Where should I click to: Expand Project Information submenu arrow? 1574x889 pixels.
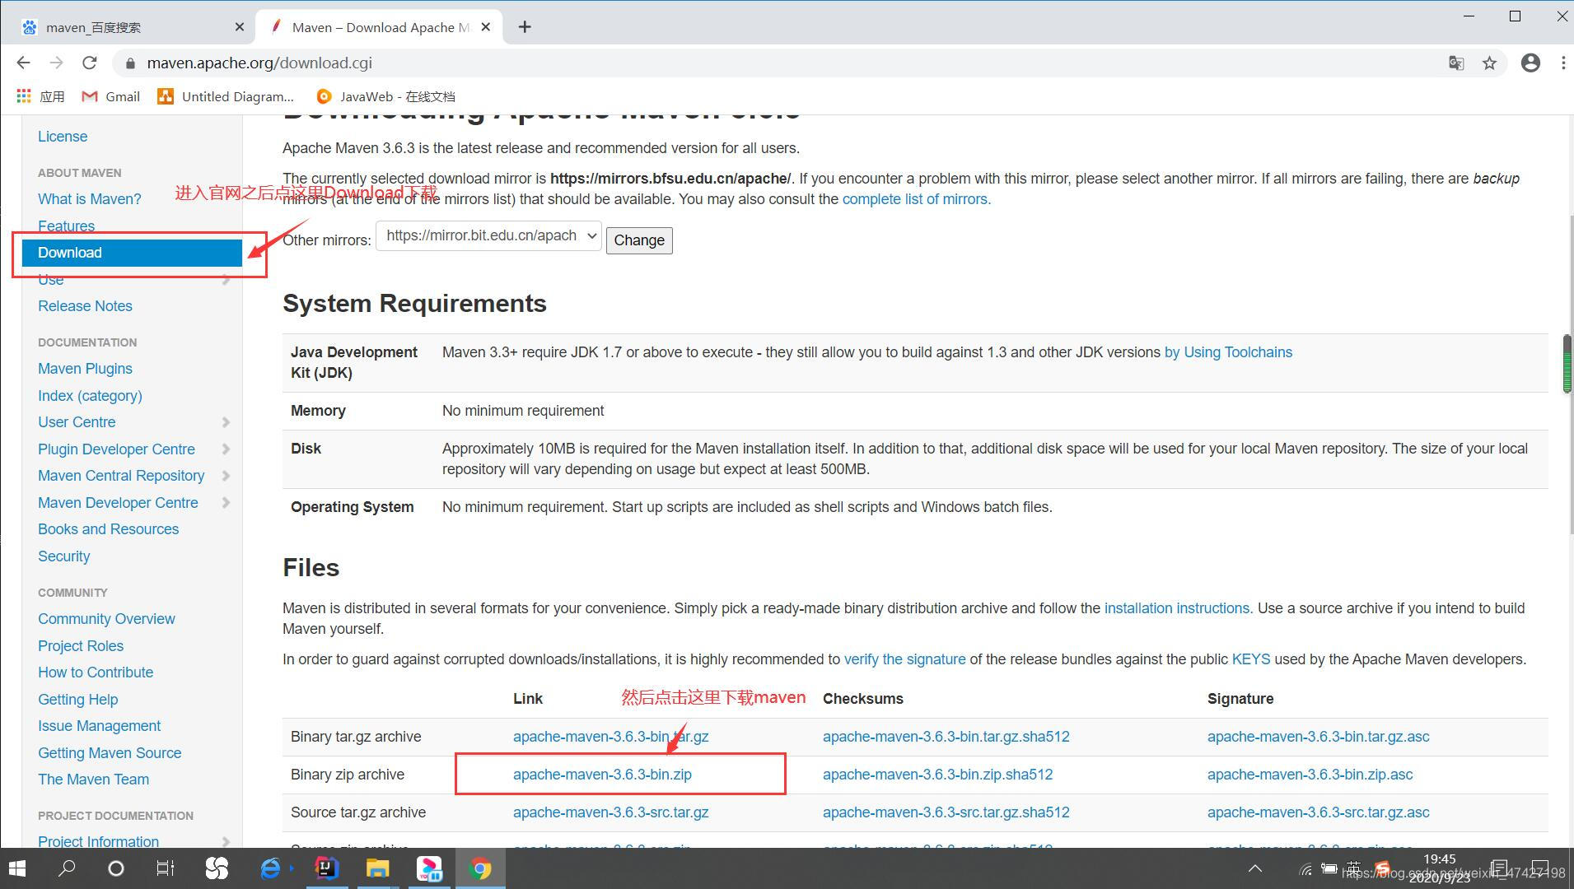point(226,841)
